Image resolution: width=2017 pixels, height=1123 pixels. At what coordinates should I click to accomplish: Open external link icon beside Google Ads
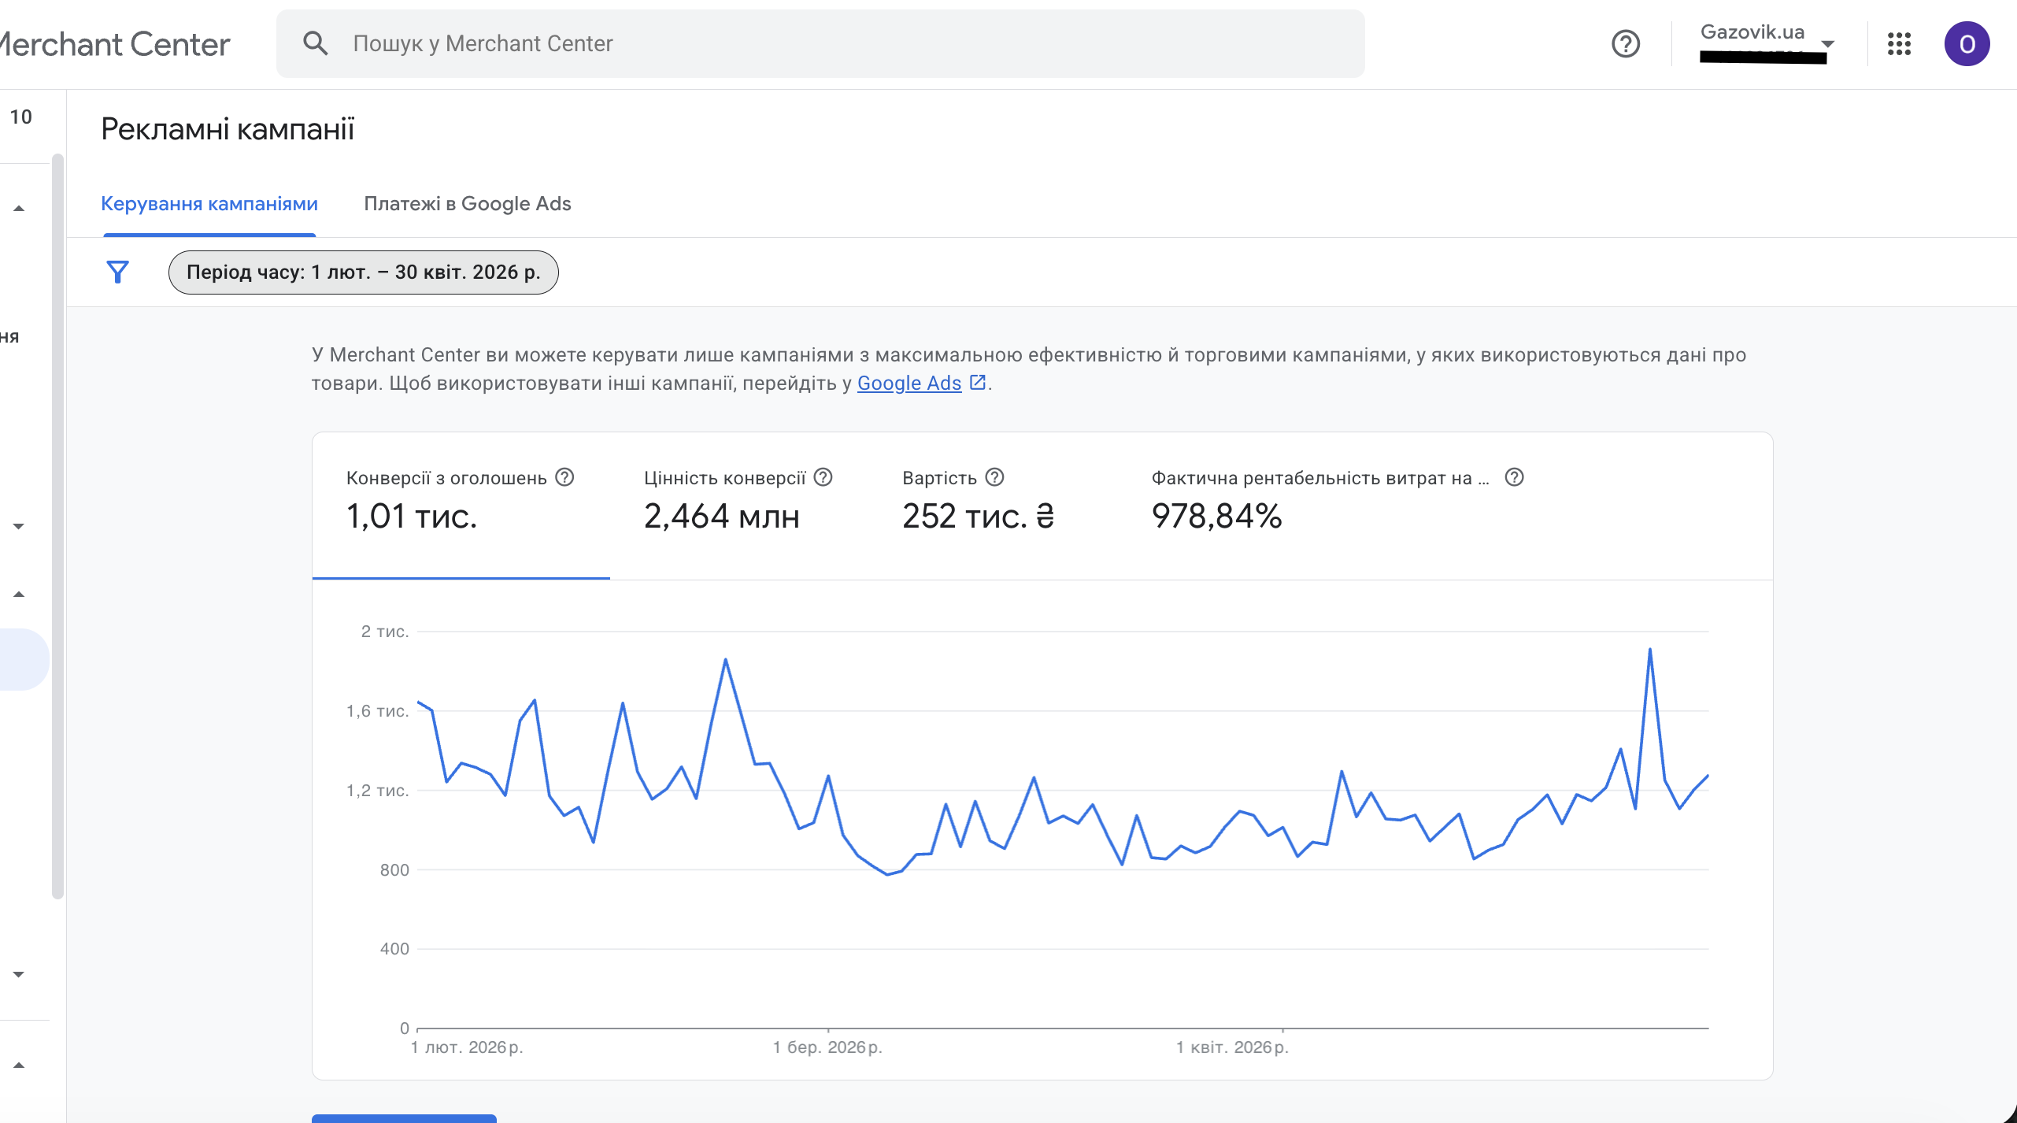[978, 383]
